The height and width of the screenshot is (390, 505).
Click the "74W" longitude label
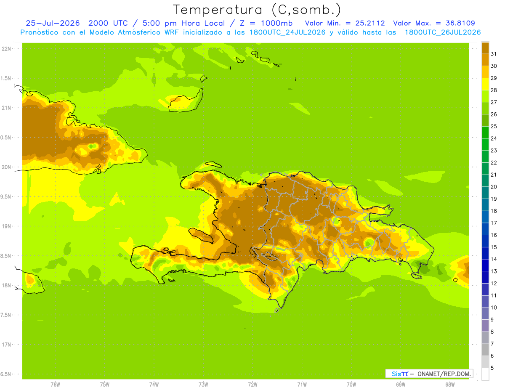tap(154, 385)
